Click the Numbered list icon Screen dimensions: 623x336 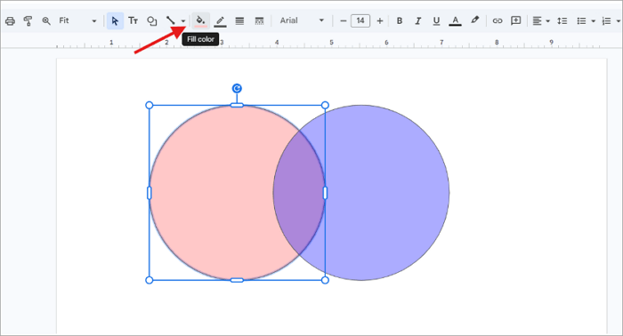coord(606,20)
